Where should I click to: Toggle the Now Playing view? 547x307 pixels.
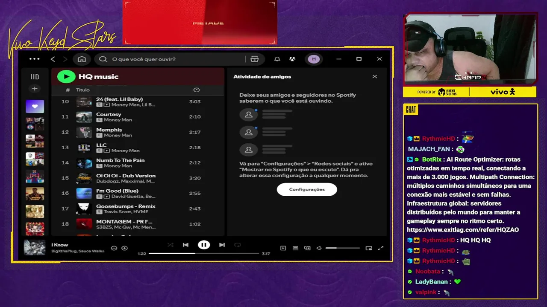pyautogui.click(x=283, y=248)
